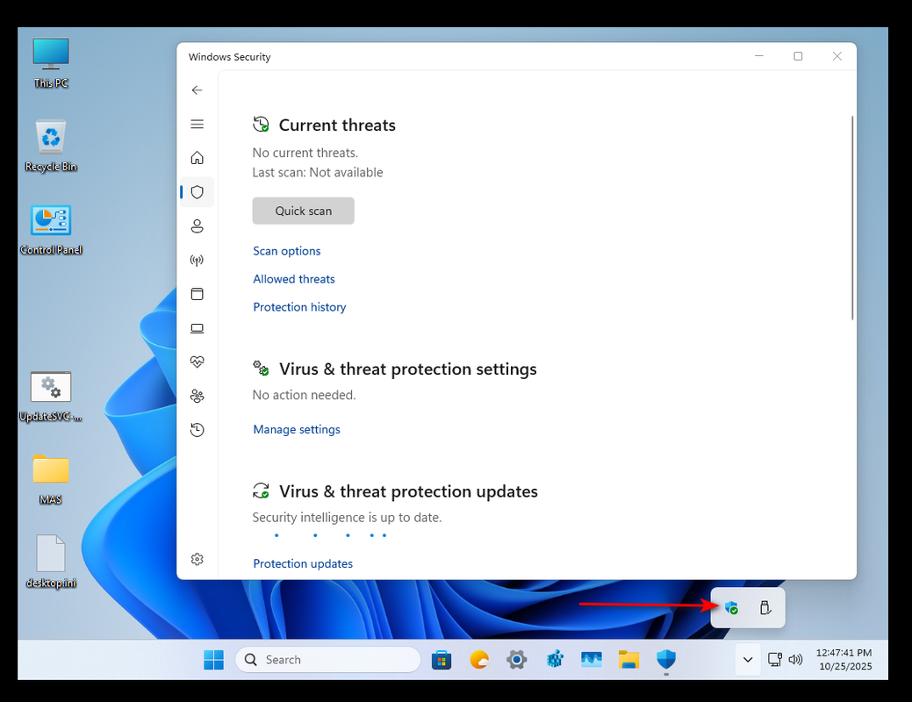Open Allowed threats link

pos(294,278)
